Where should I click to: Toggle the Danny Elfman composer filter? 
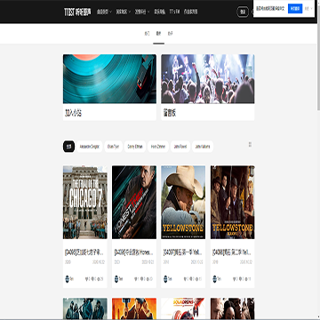135,147
